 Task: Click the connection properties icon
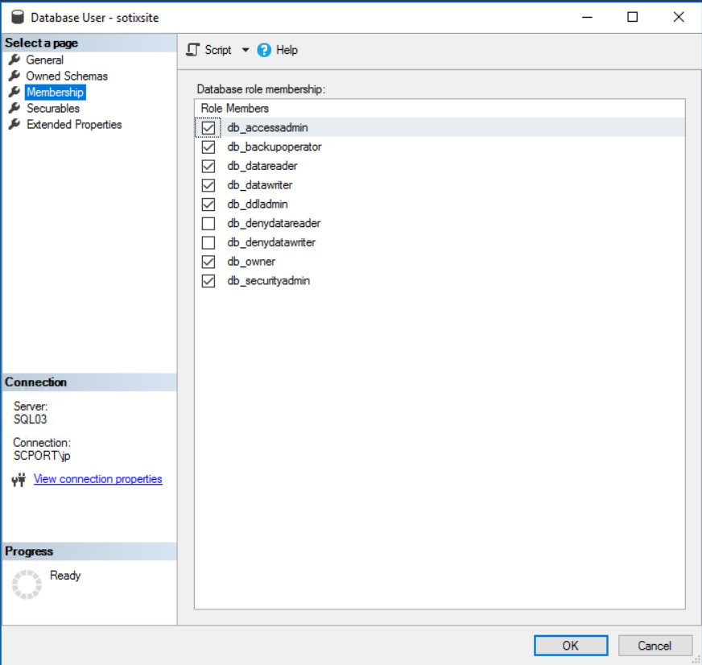pos(20,480)
